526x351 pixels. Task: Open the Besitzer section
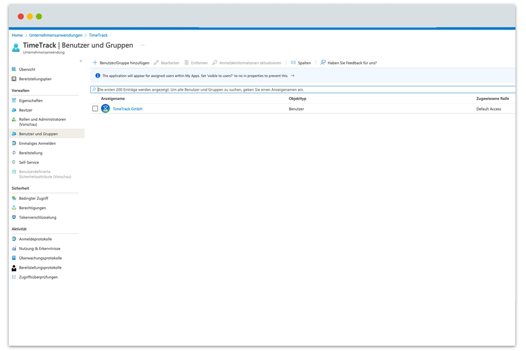(x=25, y=110)
